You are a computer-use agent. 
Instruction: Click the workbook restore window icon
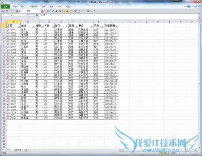click(196, 6)
